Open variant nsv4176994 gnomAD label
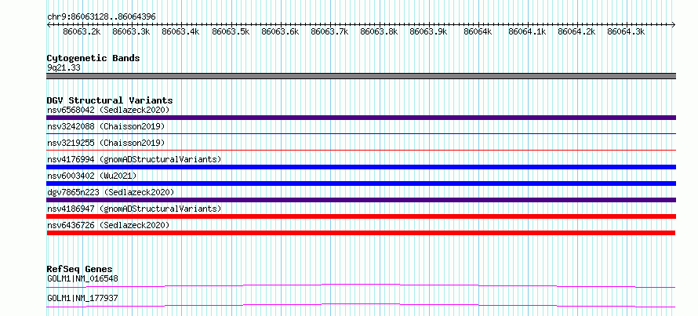The width and height of the screenshot is (698, 316). point(134,159)
